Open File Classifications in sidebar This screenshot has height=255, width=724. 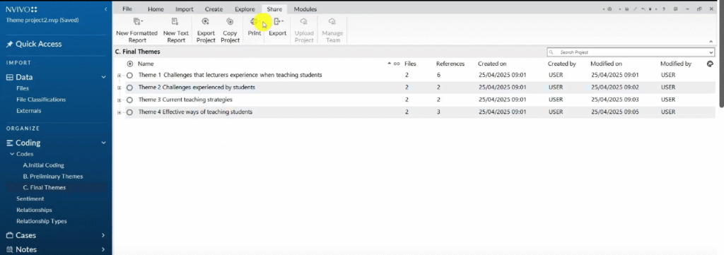[x=41, y=100]
